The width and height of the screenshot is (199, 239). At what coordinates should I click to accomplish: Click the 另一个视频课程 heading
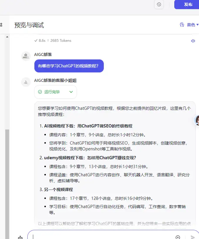pos(58,190)
